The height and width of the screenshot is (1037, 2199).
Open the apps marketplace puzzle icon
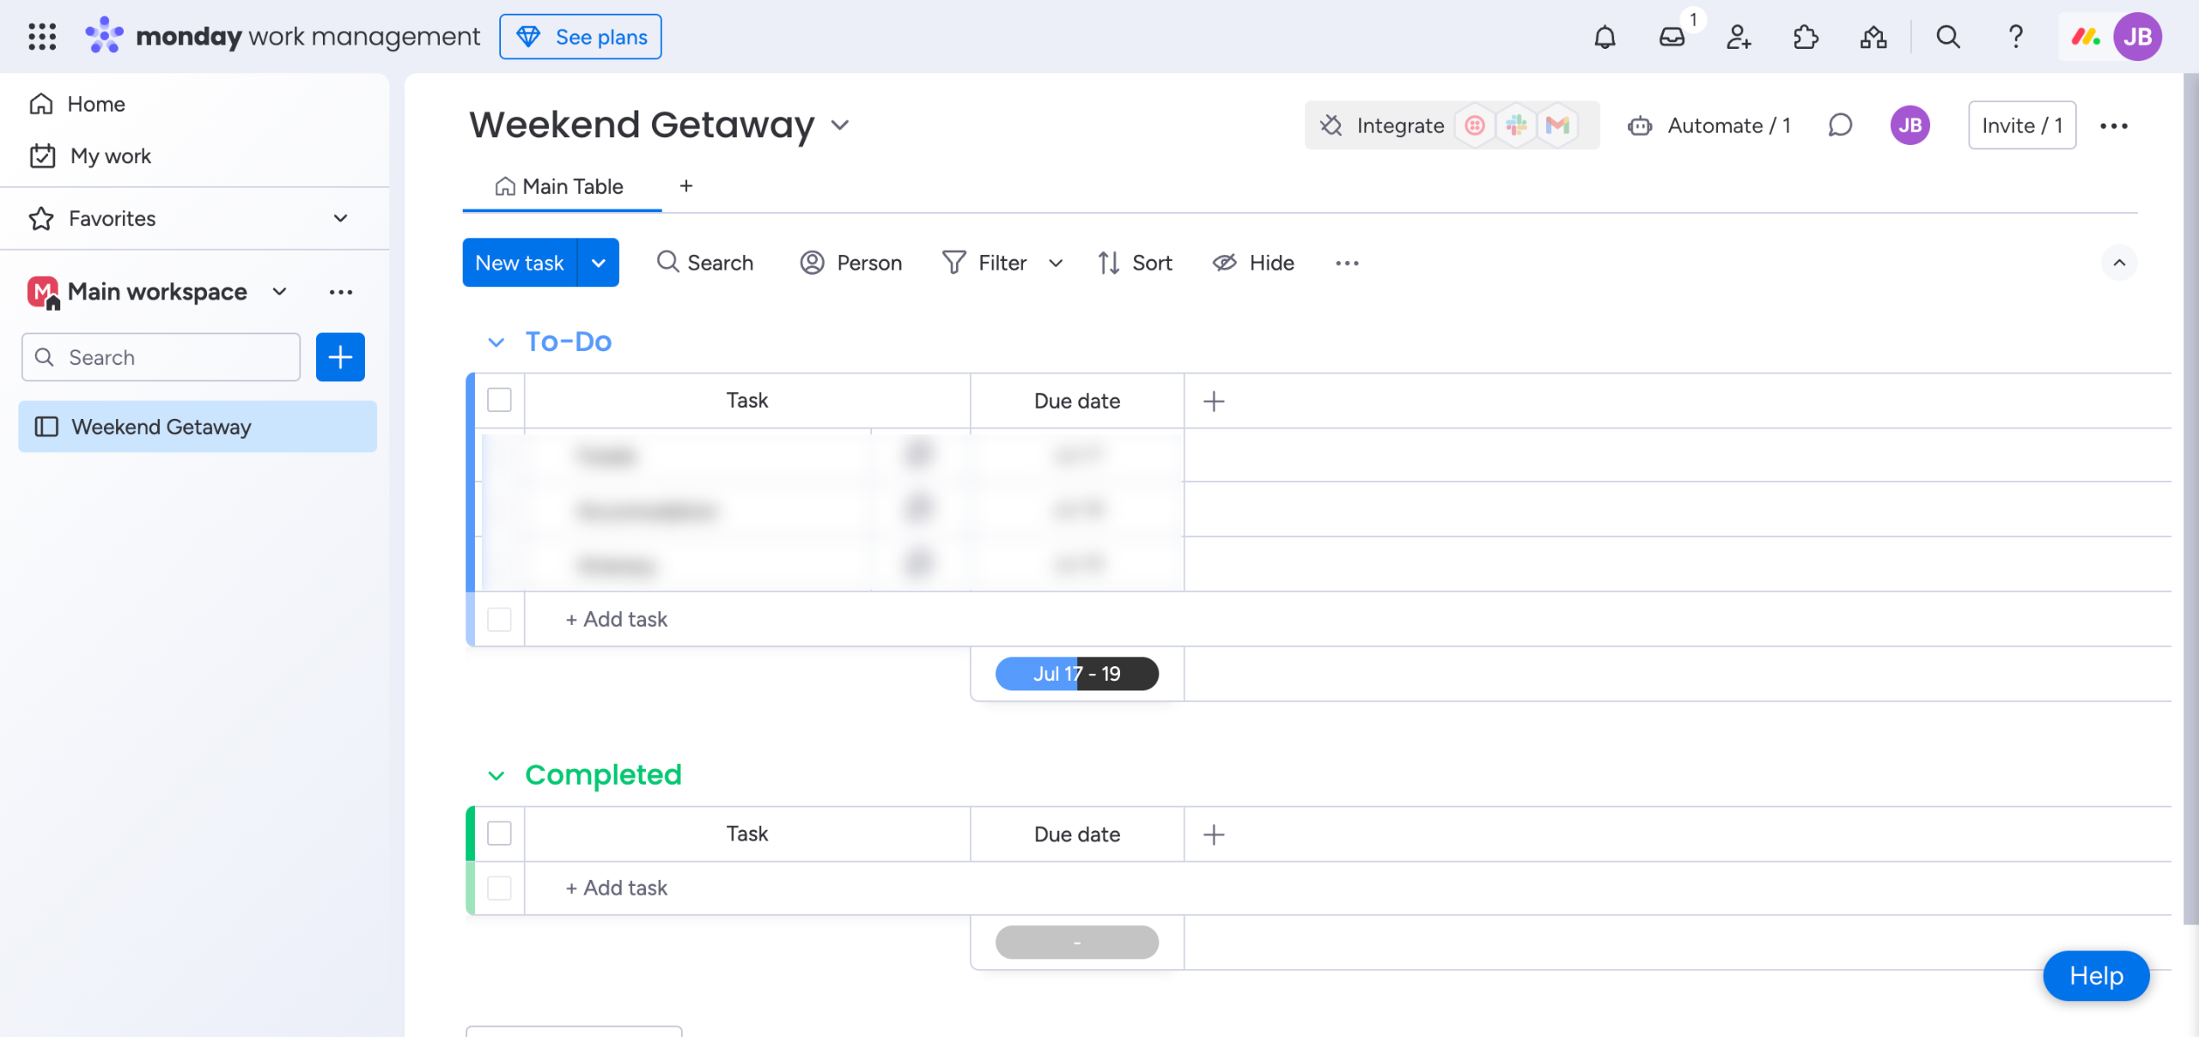1806,37
